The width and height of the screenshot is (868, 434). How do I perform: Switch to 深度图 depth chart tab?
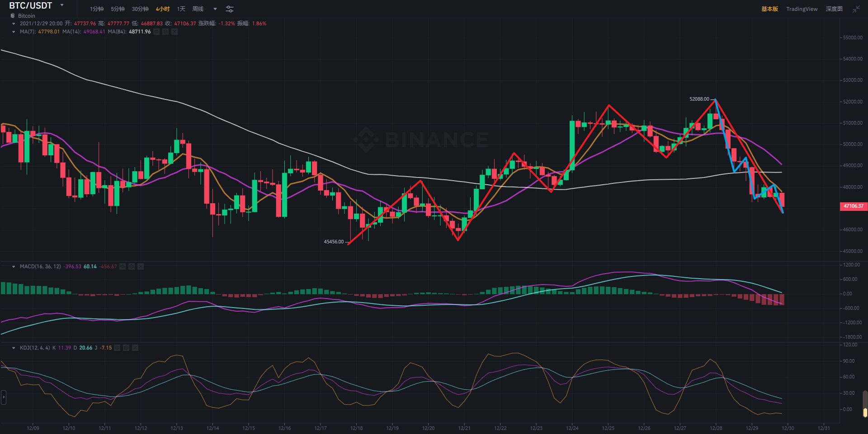pos(834,9)
